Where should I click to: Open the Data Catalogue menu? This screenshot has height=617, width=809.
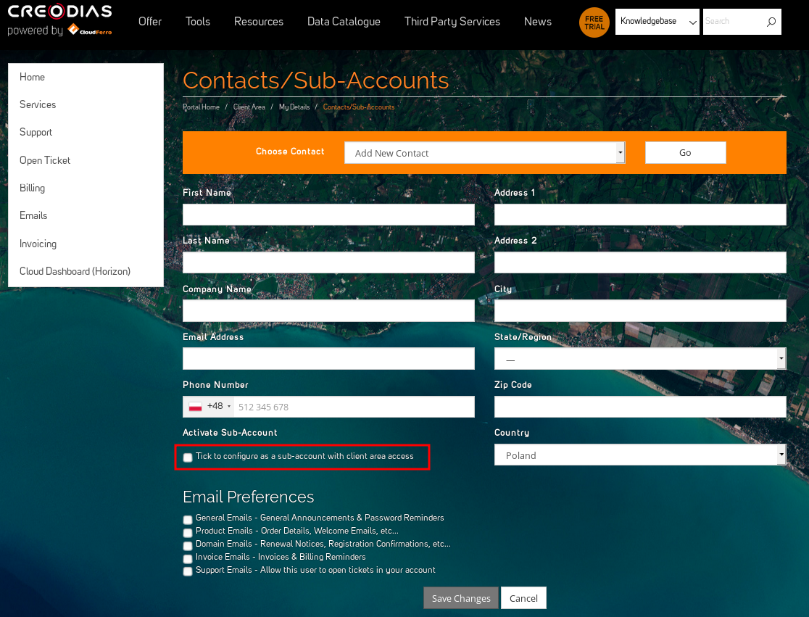[344, 22]
